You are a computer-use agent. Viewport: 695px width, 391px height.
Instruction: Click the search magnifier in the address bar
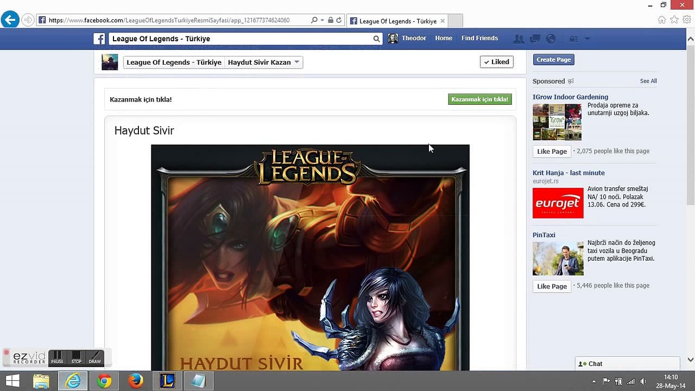[x=314, y=20]
